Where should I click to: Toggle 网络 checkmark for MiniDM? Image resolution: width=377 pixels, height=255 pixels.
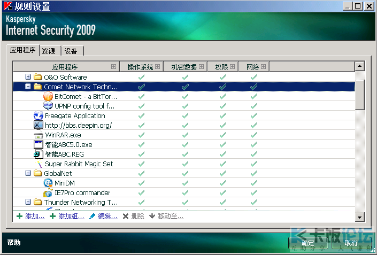[x=253, y=183]
